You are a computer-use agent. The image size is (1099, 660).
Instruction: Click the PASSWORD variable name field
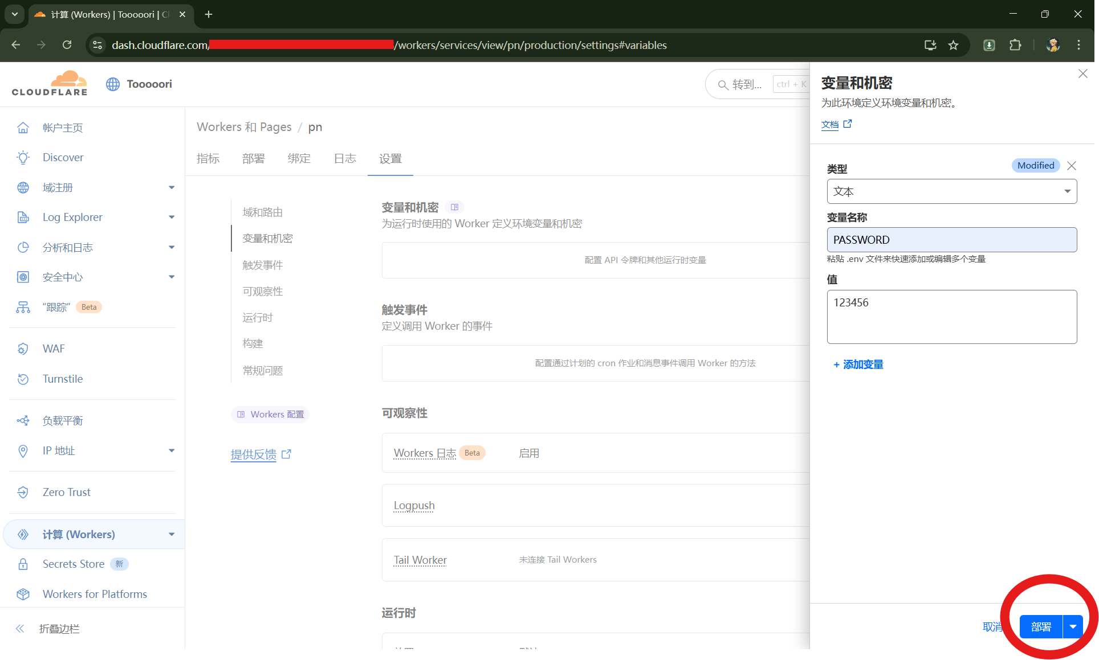pos(951,240)
